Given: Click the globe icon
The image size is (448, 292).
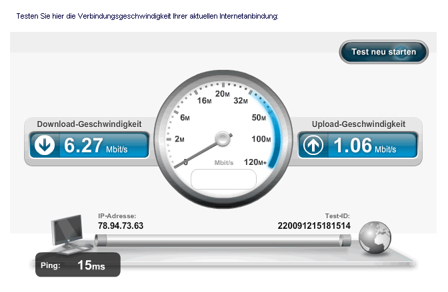Looking at the screenshot, I should [x=375, y=237].
